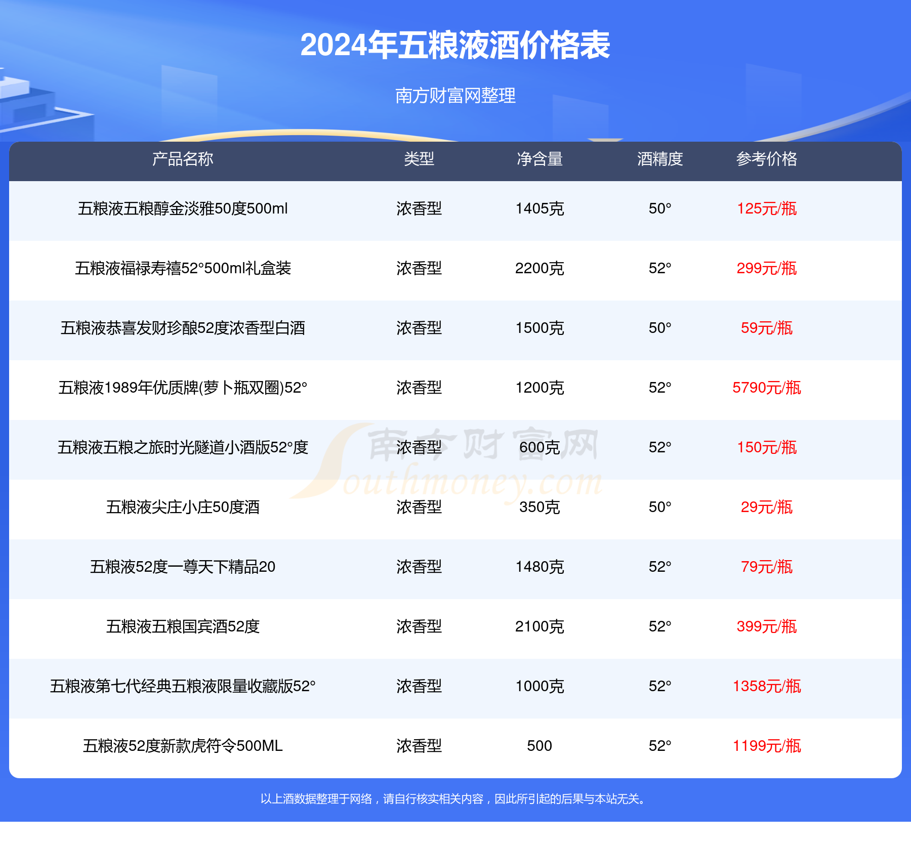
Task: Click the price 125元/瓶
Action: [767, 208]
